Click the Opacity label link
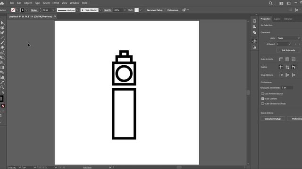Viewport: 302px width, 169px height. pos(107,10)
